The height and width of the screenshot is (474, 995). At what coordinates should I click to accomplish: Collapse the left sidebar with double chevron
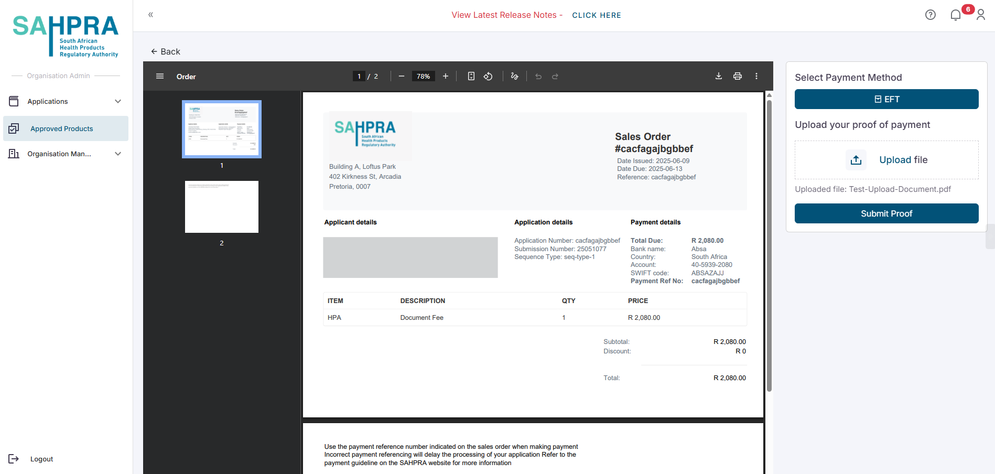point(150,15)
